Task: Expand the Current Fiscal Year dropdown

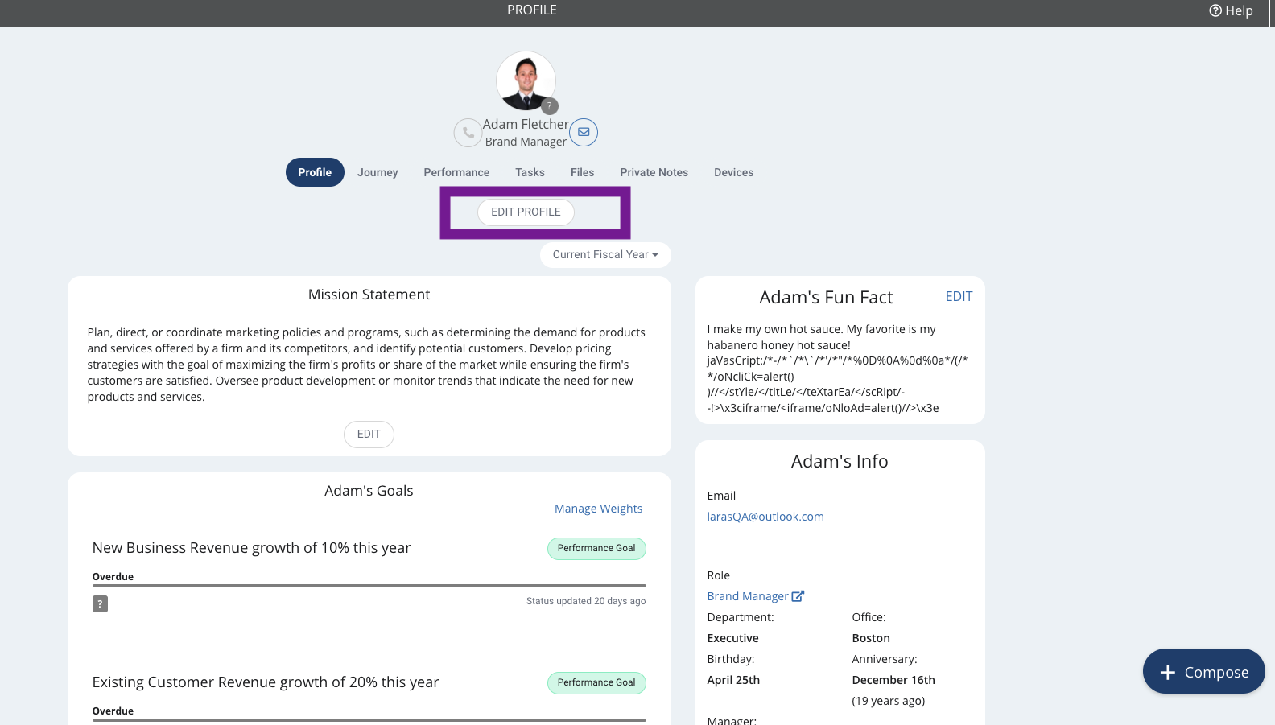Action: [x=605, y=255]
